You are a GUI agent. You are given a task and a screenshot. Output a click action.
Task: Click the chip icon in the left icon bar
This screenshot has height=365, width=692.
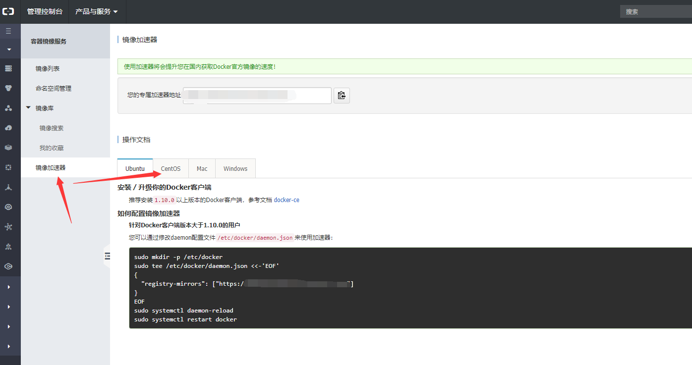coord(8,167)
